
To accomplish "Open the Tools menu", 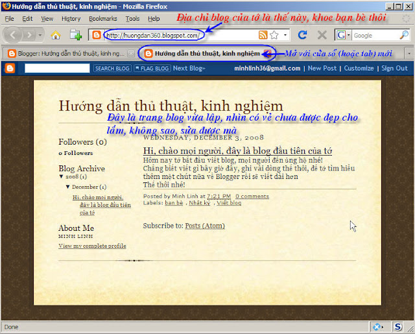I will [x=132, y=19].
